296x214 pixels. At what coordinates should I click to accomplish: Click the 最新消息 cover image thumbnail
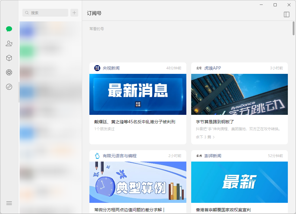tap(138, 94)
